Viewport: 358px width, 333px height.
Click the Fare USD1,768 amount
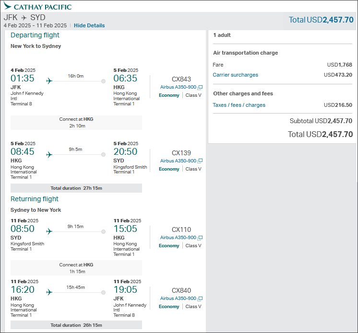coord(339,65)
